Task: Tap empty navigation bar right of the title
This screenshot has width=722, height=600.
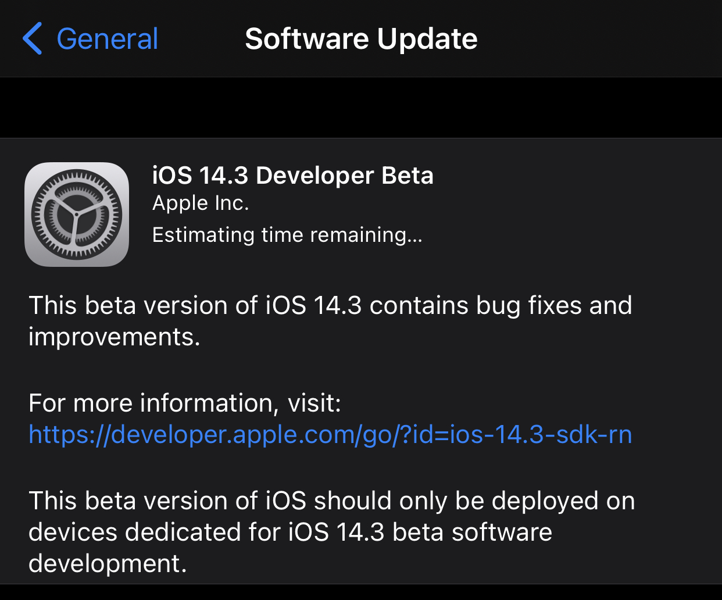Action: point(599,39)
